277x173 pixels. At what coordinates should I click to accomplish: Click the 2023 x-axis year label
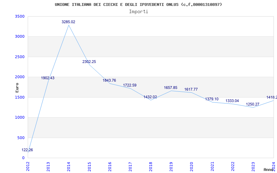[253, 166]
